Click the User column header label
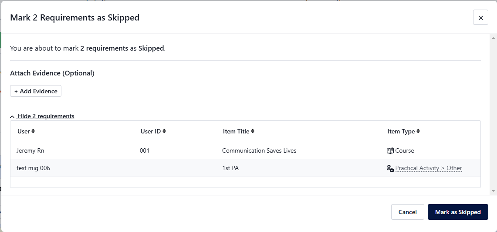This screenshot has width=497, height=232. click(x=24, y=131)
